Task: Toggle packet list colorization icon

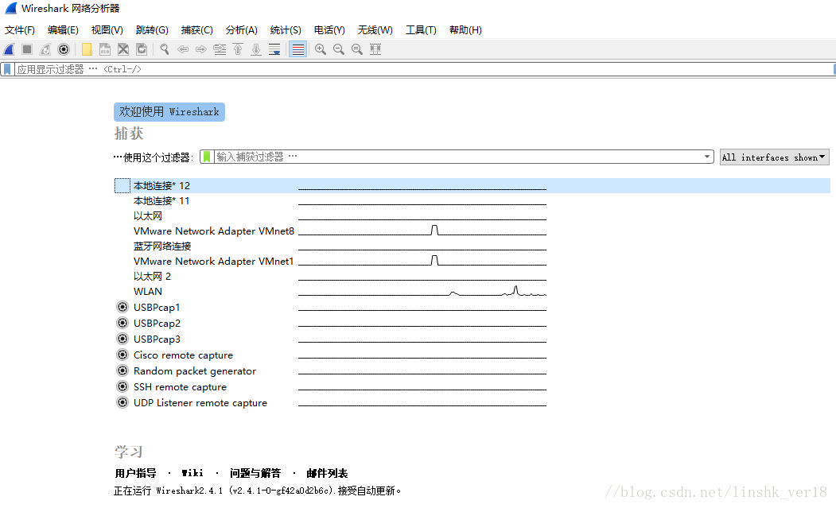Action: tap(298, 49)
